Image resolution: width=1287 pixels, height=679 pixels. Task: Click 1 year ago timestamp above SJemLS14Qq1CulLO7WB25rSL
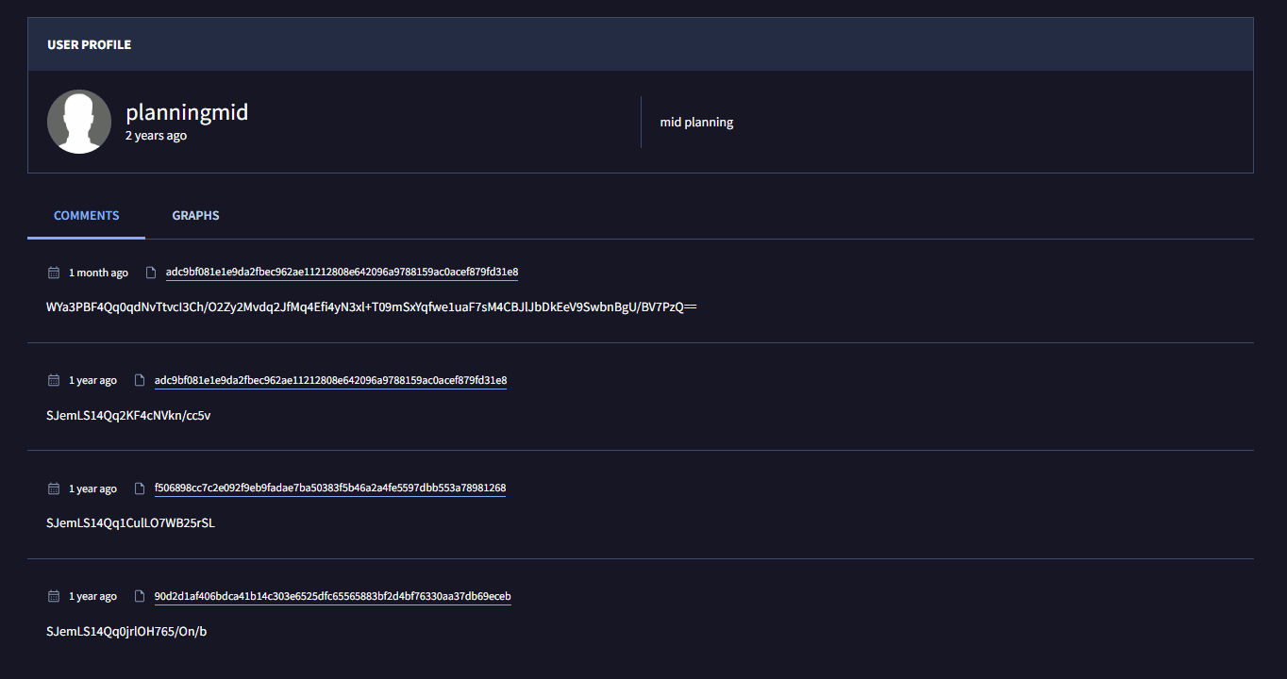pos(92,489)
